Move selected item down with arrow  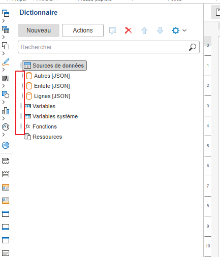(x=160, y=30)
